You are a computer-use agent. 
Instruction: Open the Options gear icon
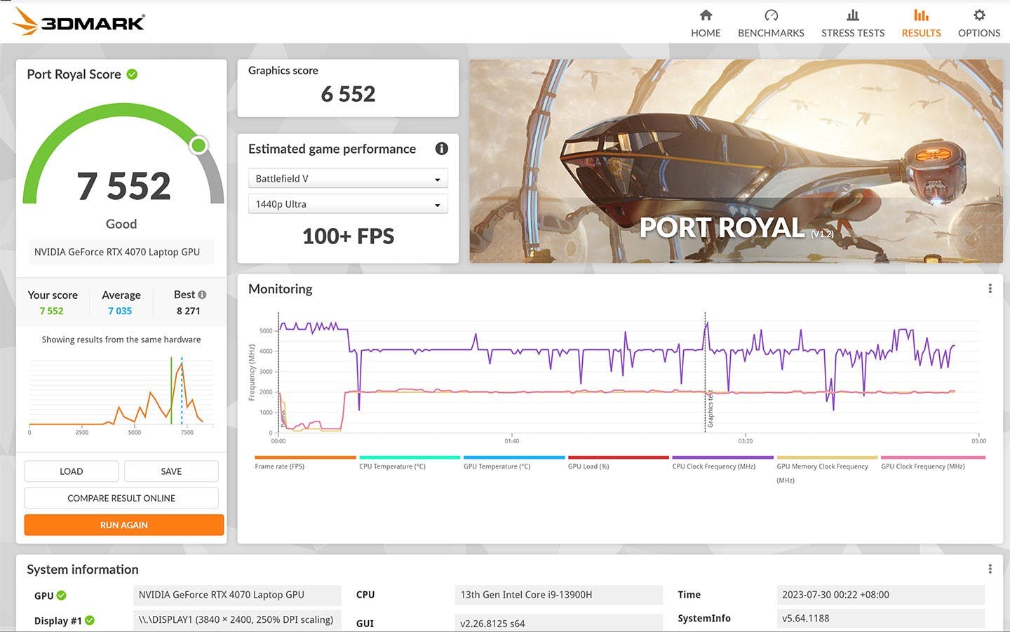tap(979, 15)
